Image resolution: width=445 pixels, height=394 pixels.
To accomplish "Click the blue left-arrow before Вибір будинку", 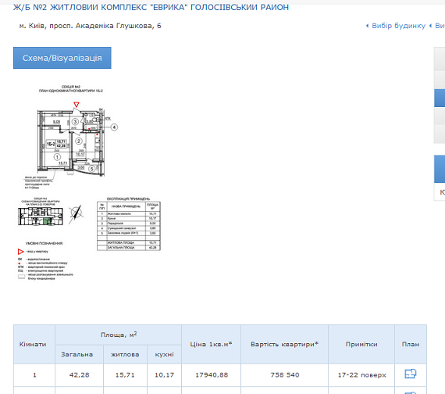I will (367, 26).
